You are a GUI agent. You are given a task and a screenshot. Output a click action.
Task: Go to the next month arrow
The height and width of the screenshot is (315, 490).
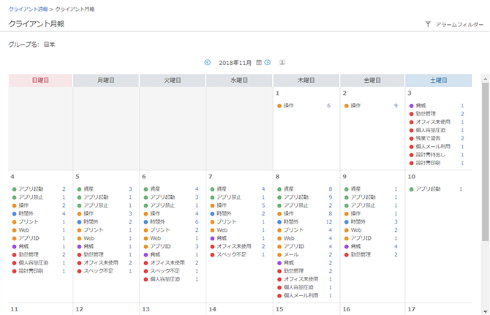[268, 63]
